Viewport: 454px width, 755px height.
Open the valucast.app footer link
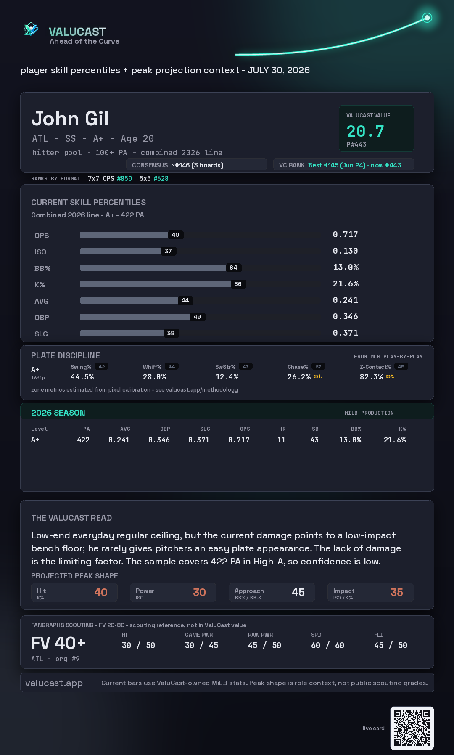click(x=54, y=683)
